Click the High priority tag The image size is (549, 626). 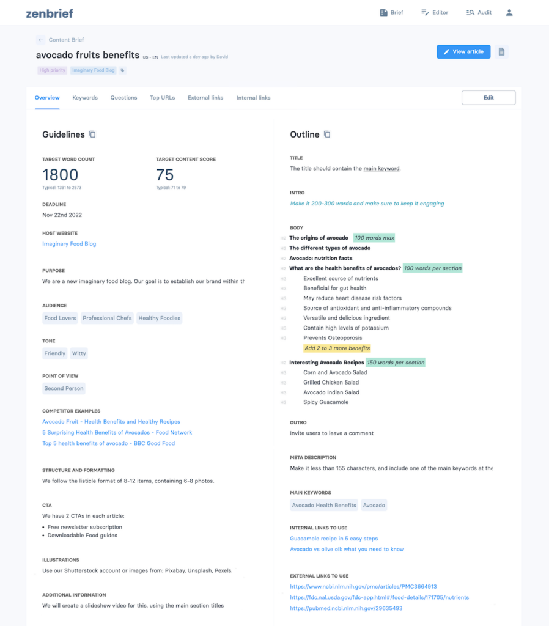(x=52, y=70)
